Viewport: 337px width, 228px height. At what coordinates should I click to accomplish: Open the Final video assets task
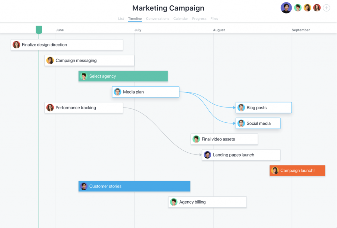(x=224, y=139)
